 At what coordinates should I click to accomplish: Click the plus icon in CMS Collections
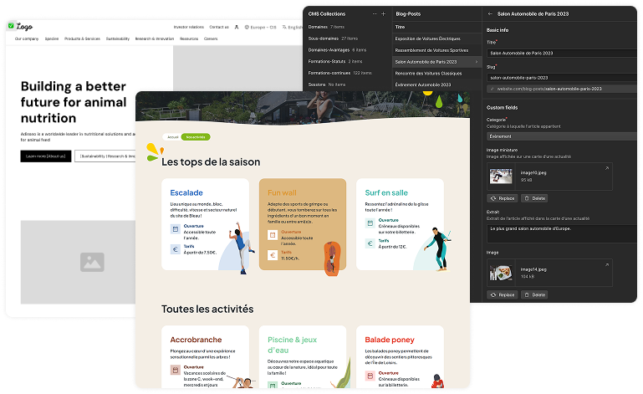click(384, 14)
